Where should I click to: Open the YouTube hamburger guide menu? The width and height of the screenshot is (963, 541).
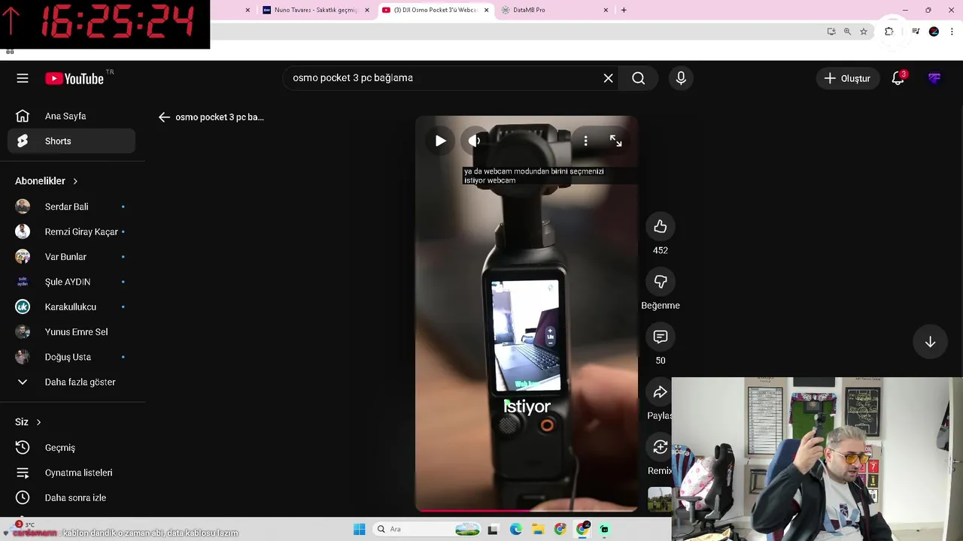tap(23, 78)
